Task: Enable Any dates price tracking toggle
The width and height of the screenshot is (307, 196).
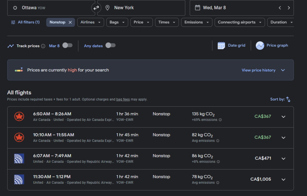Action: coord(110,45)
